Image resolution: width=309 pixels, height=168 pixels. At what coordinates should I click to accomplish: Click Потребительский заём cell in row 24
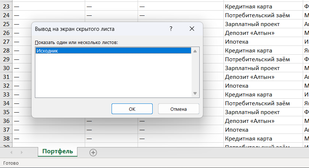(x=263, y=15)
